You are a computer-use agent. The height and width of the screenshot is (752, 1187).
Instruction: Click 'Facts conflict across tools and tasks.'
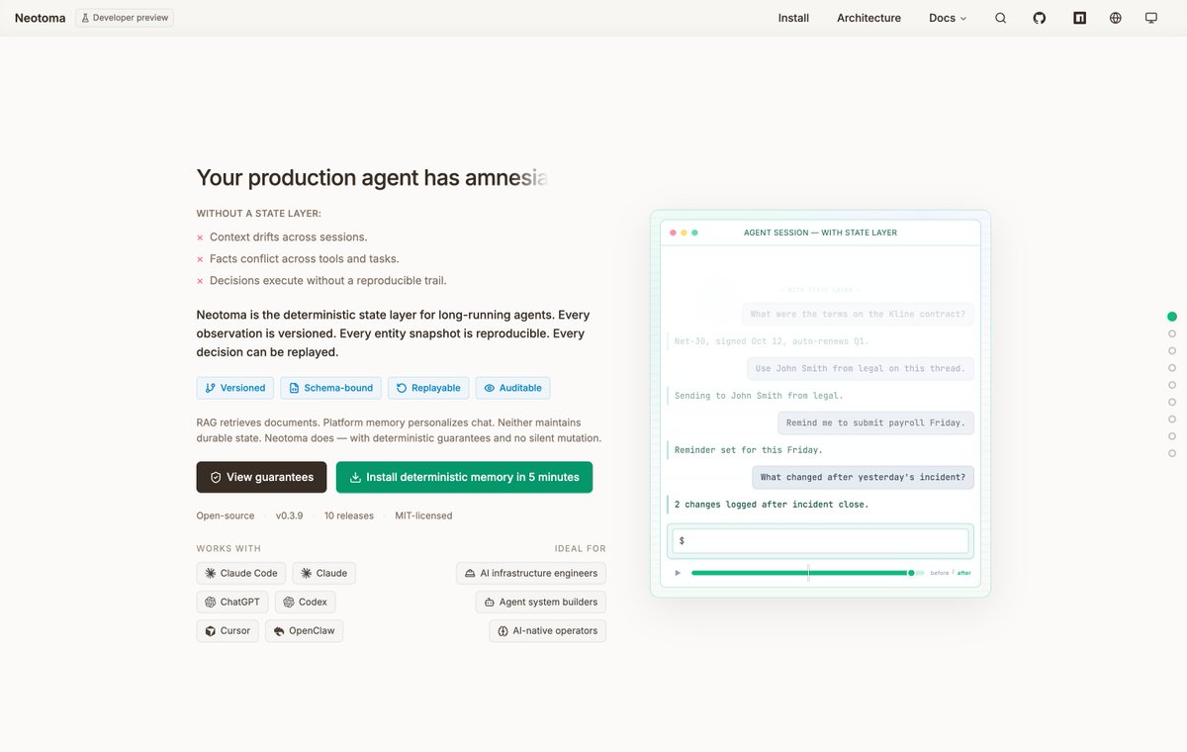[x=305, y=259]
